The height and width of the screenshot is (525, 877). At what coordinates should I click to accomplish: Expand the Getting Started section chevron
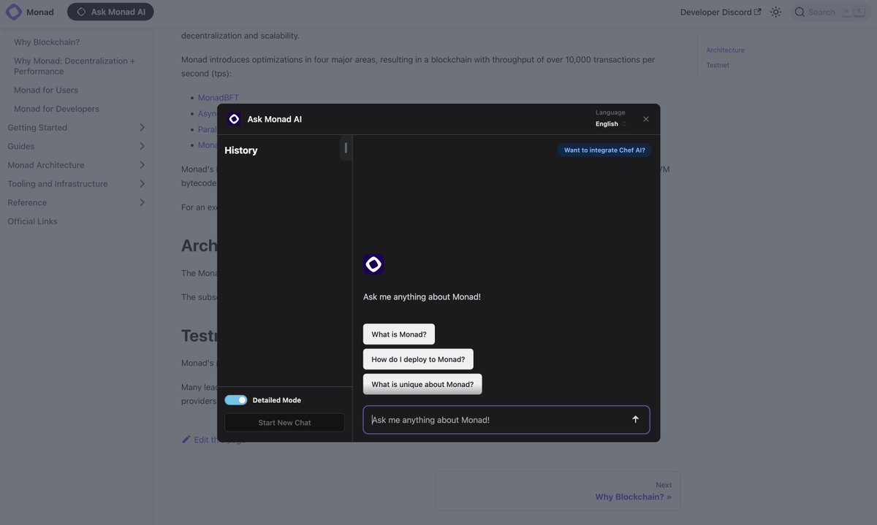142,128
